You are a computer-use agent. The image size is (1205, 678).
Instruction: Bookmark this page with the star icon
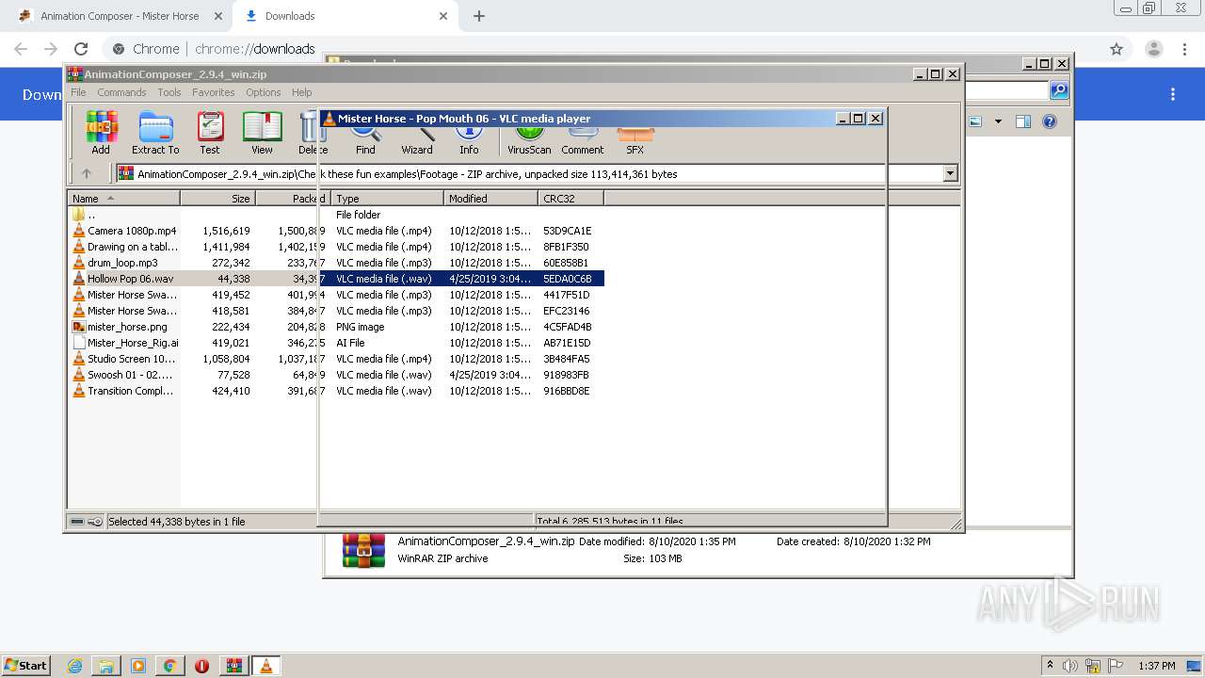[1117, 49]
